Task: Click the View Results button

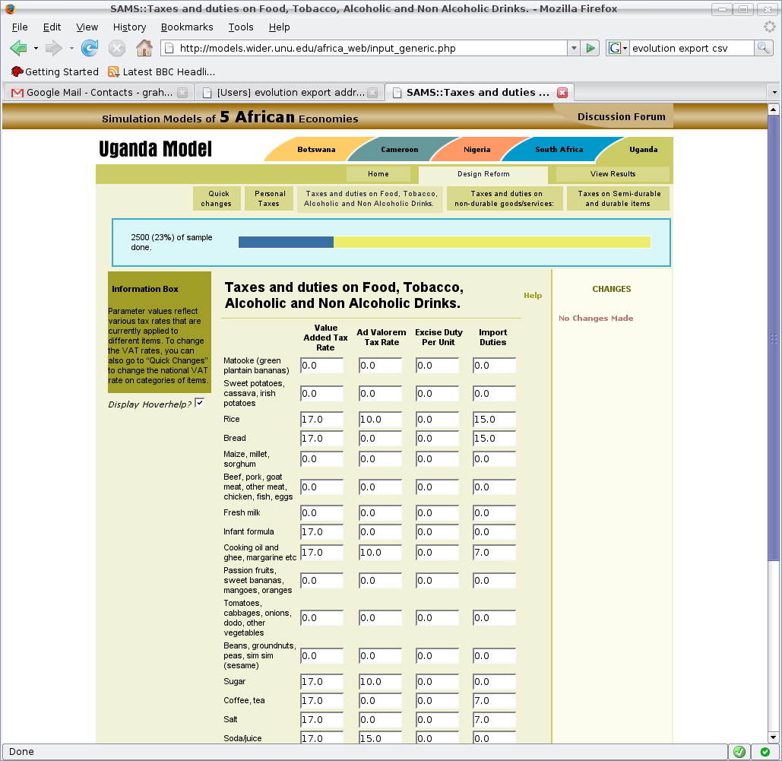Action: [x=613, y=174]
